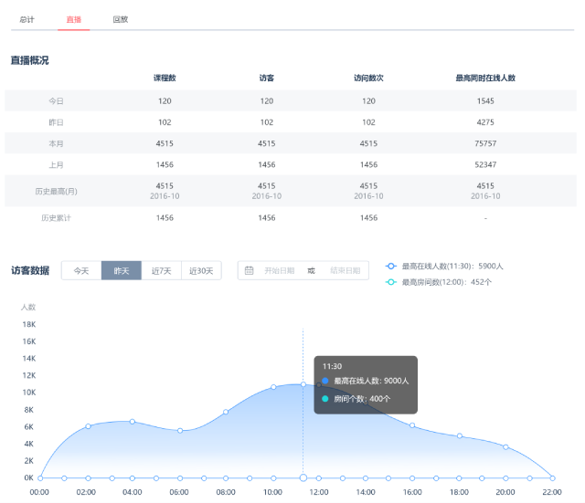Image resolution: width=585 pixels, height=503 pixels.
Task: Show 近30天 visitor data
Action: (x=201, y=271)
